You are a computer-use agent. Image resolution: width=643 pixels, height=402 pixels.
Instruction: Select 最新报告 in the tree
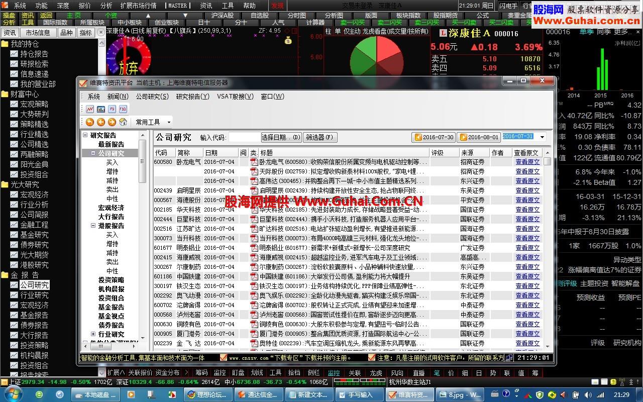click(111, 144)
